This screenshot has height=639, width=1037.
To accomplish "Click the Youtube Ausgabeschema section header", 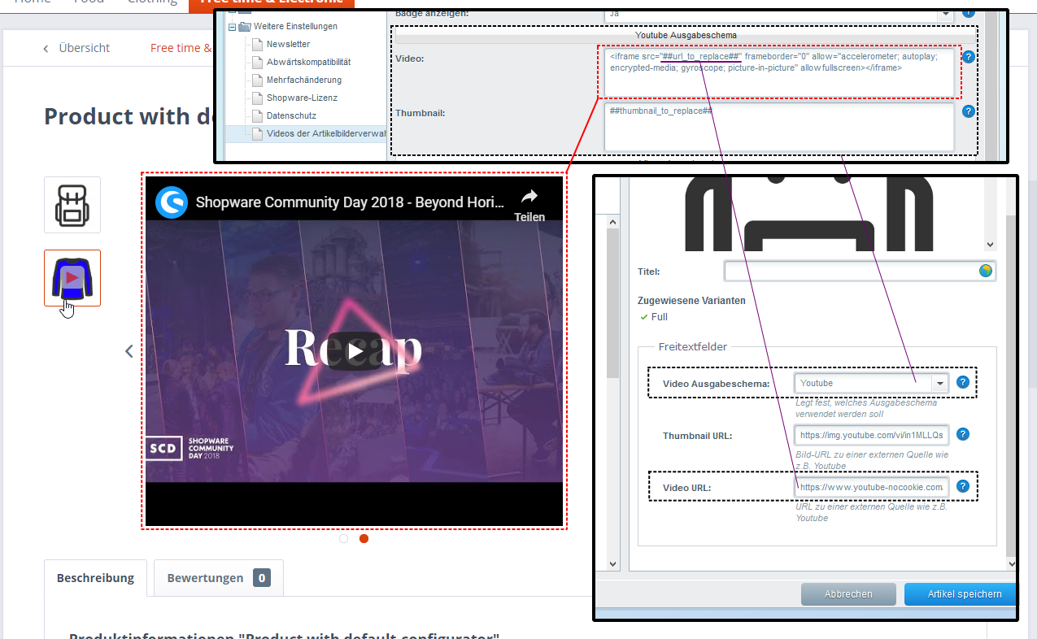I will [x=686, y=36].
